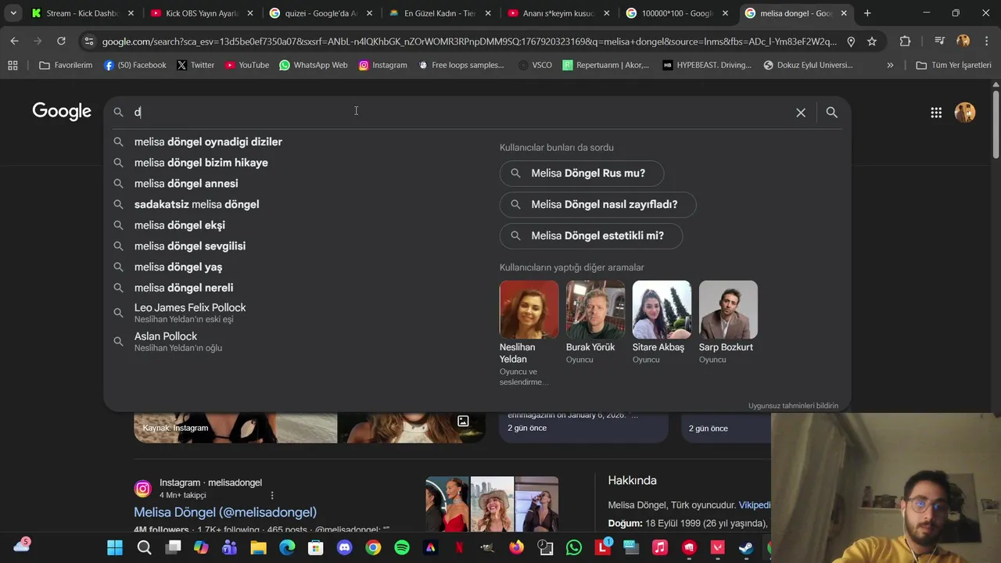Screen dimensions: 1001x563
Task: Switch to quizei Google search tab
Action: (x=321, y=13)
